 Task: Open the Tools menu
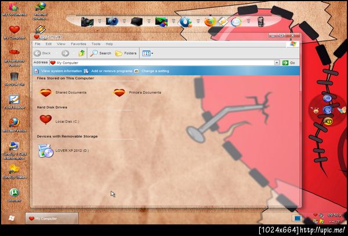pos(96,44)
